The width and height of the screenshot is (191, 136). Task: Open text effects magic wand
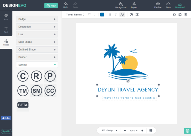(131, 15)
